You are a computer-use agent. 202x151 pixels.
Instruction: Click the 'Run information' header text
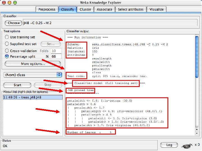(x=88, y=37)
